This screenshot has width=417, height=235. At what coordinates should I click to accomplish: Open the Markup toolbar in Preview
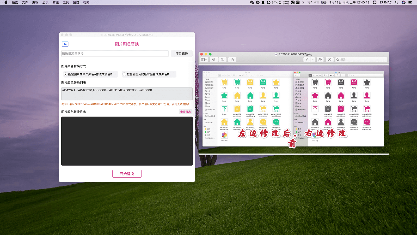pyautogui.click(x=330, y=60)
